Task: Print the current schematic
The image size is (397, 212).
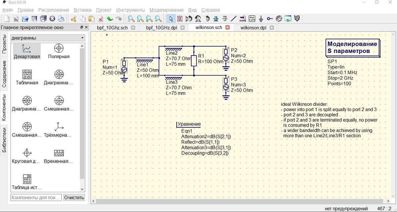Action: [x=61, y=19]
